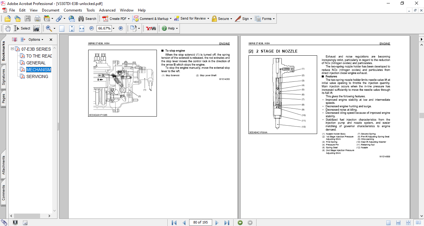Activate the Snapshot camera tool
The image size is (424, 226).
pyautogui.click(x=36, y=28)
